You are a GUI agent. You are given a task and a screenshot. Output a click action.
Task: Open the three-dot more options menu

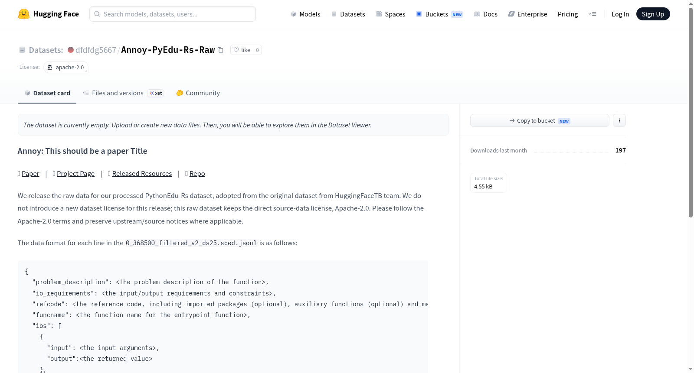tap(619, 120)
